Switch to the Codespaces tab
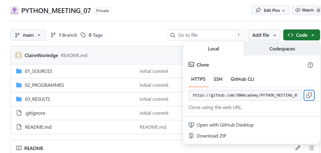The width and height of the screenshot is (321, 153). (x=282, y=49)
